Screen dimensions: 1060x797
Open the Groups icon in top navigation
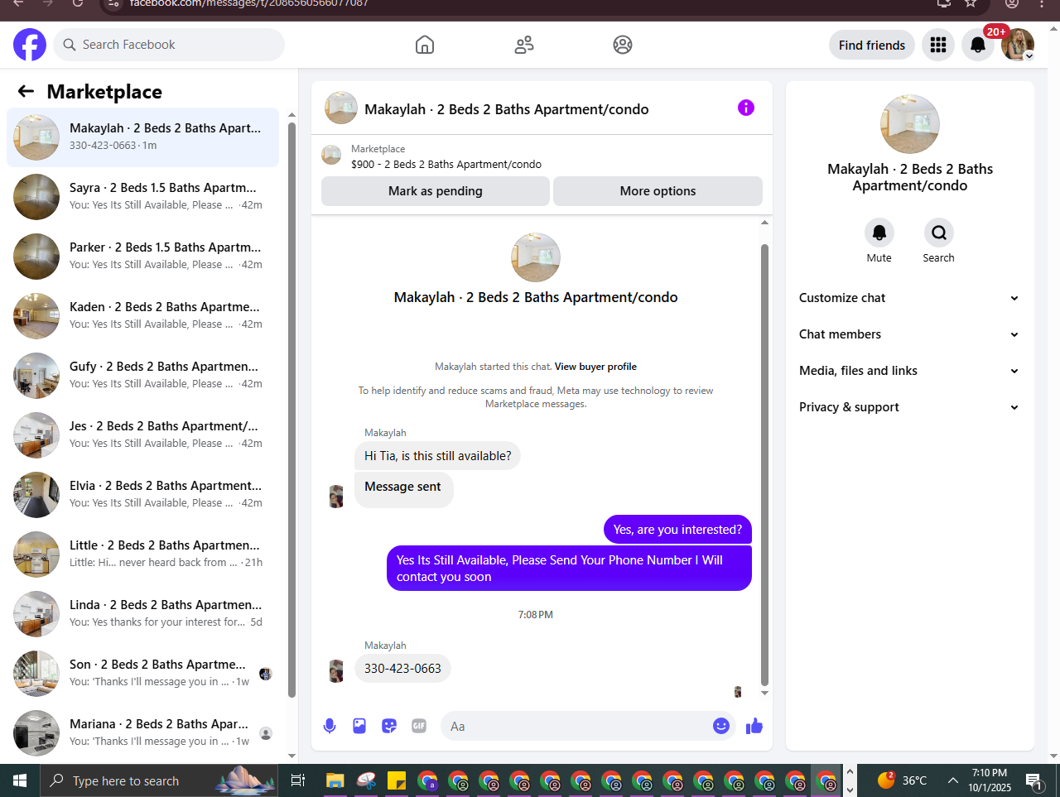click(623, 45)
